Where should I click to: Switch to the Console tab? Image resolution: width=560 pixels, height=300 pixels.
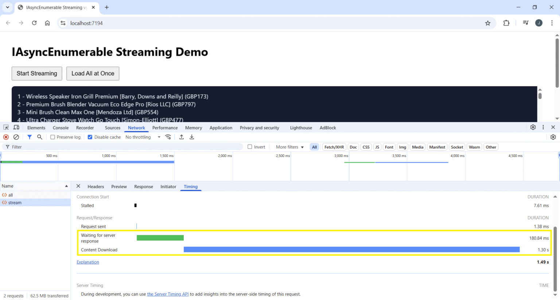coord(61,127)
